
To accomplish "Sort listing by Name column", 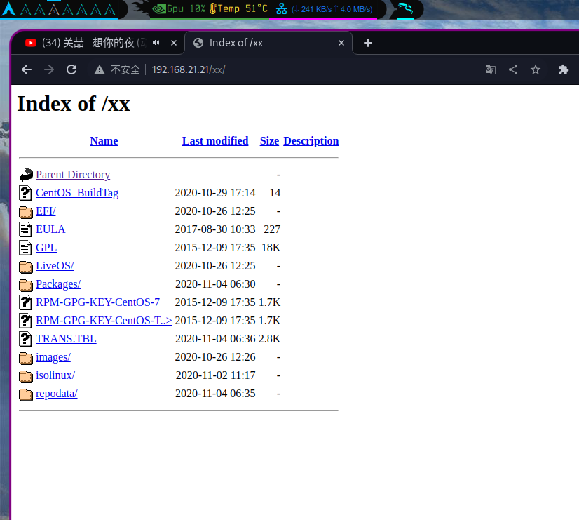I will pyautogui.click(x=104, y=141).
